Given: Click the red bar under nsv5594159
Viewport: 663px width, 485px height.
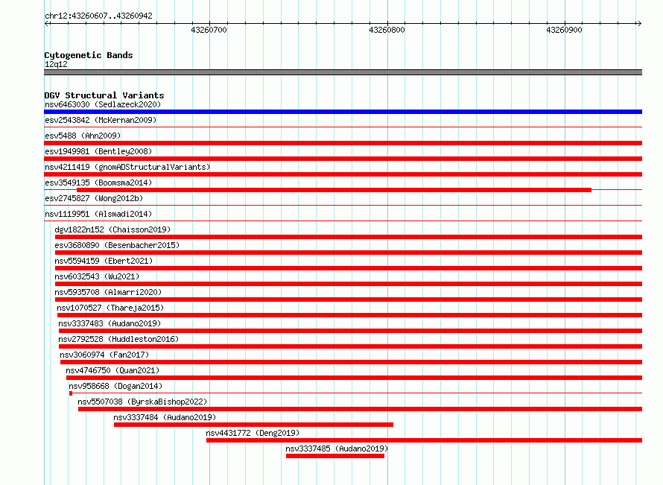Looking at the screenshot, I should [349, 268].
